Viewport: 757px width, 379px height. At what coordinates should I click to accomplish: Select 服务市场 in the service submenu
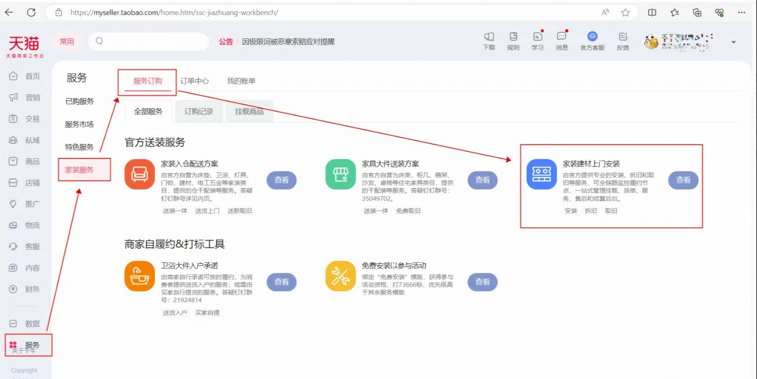[80, 124]
